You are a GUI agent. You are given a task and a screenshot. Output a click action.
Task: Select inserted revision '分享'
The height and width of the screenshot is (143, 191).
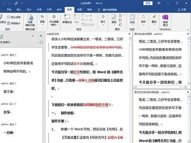pyautogui.click(x=7, y=112)
